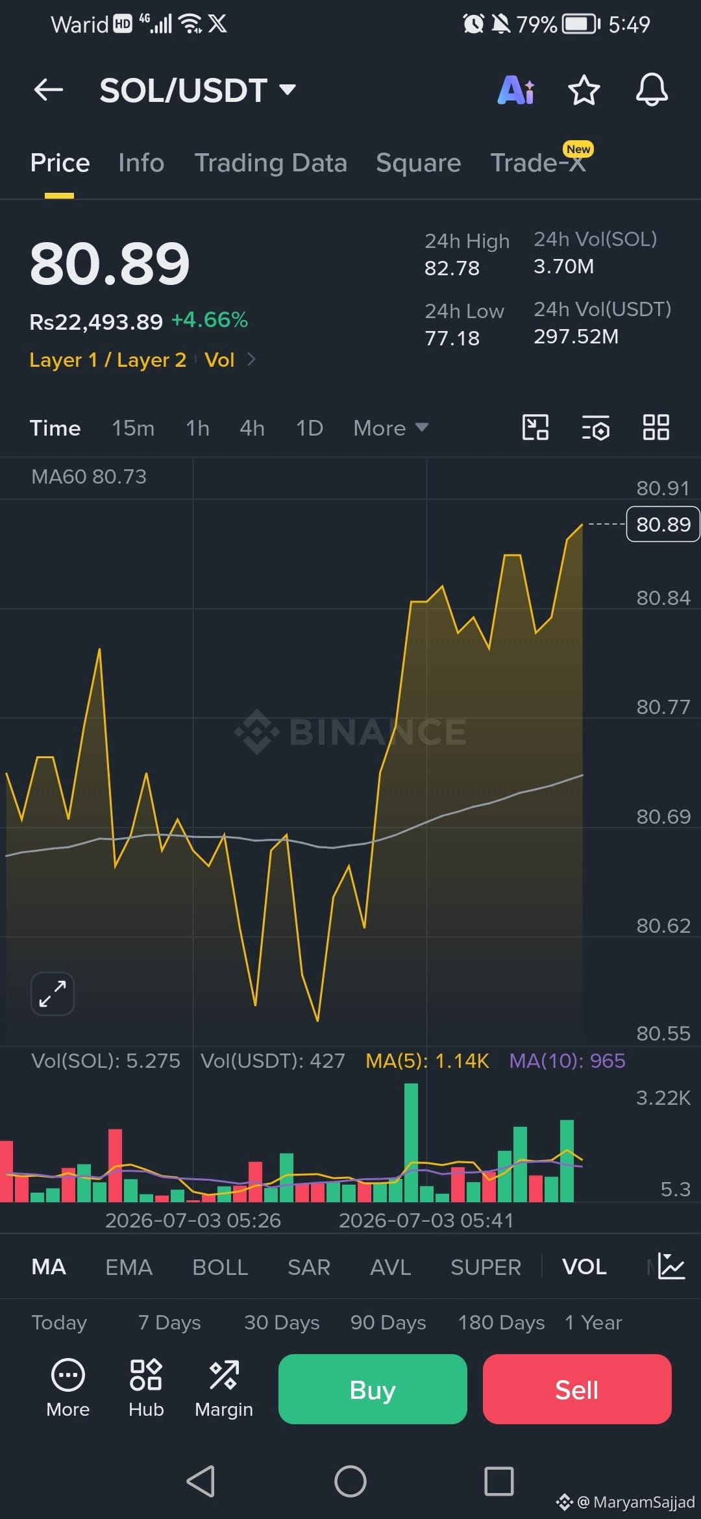Tap the 24h Low value 77.18
701x1519 pixels.
pos(452,338)
